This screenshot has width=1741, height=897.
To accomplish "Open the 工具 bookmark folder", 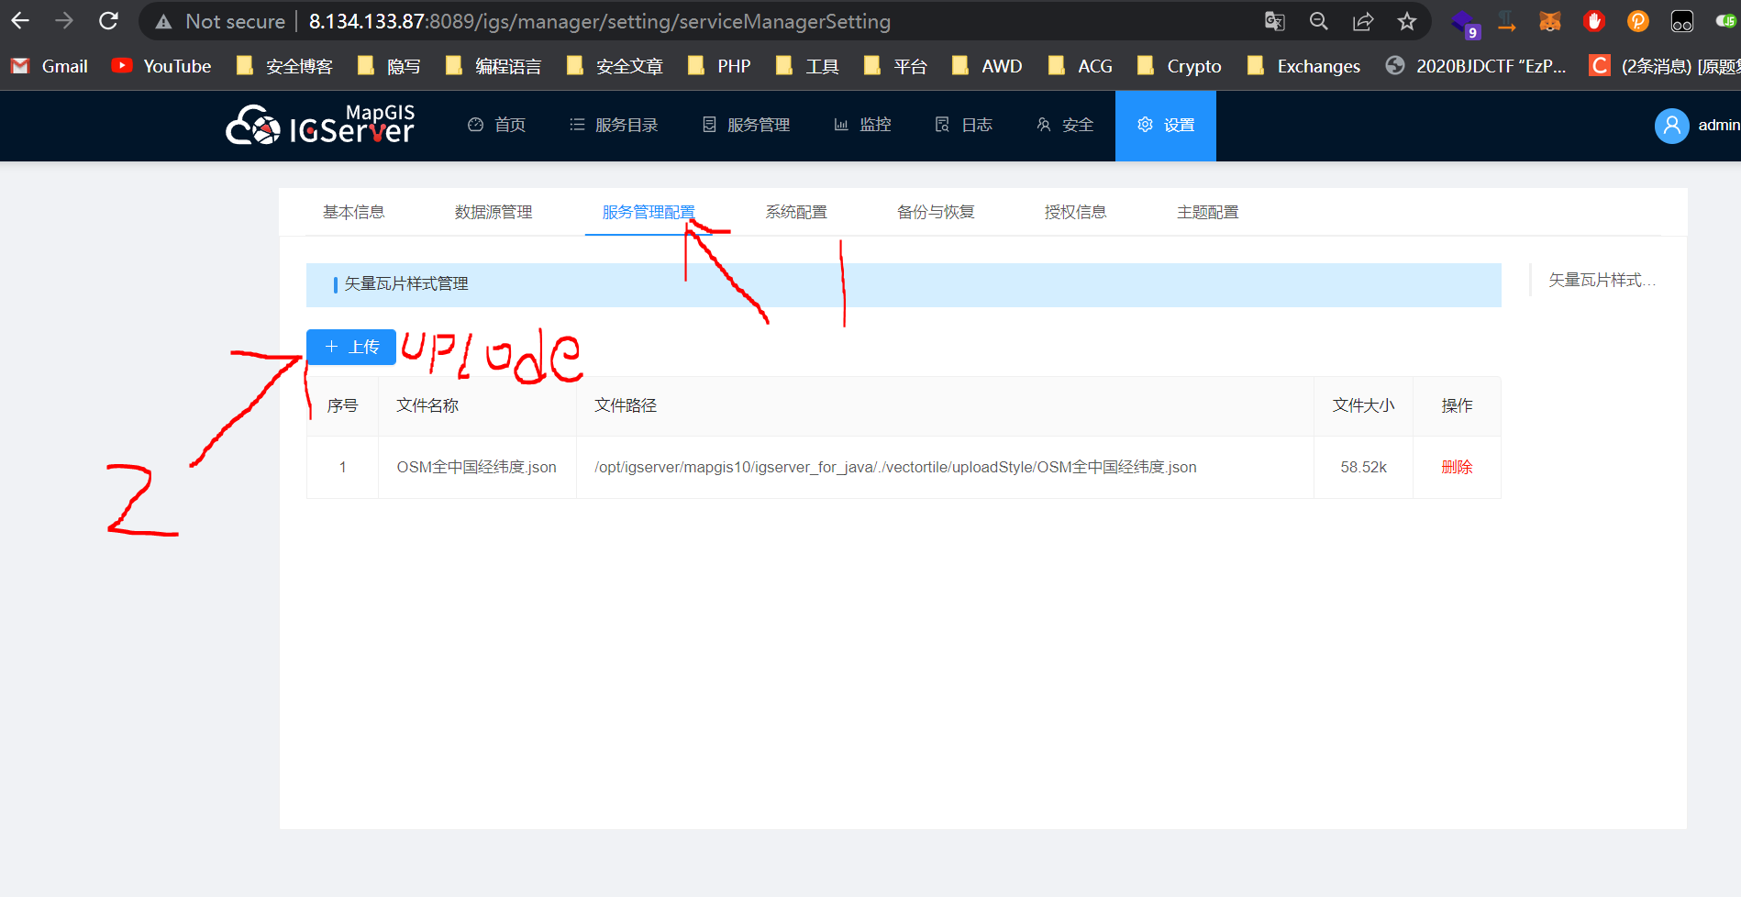I will (807, 66).
